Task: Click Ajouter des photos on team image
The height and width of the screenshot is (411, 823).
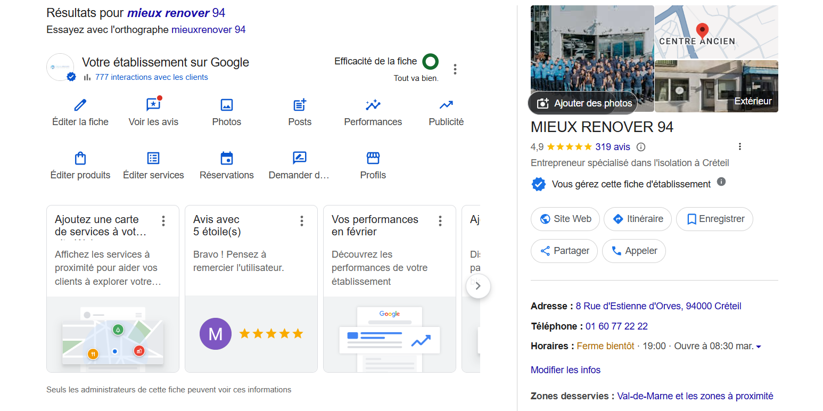Action: coord(583,103)
